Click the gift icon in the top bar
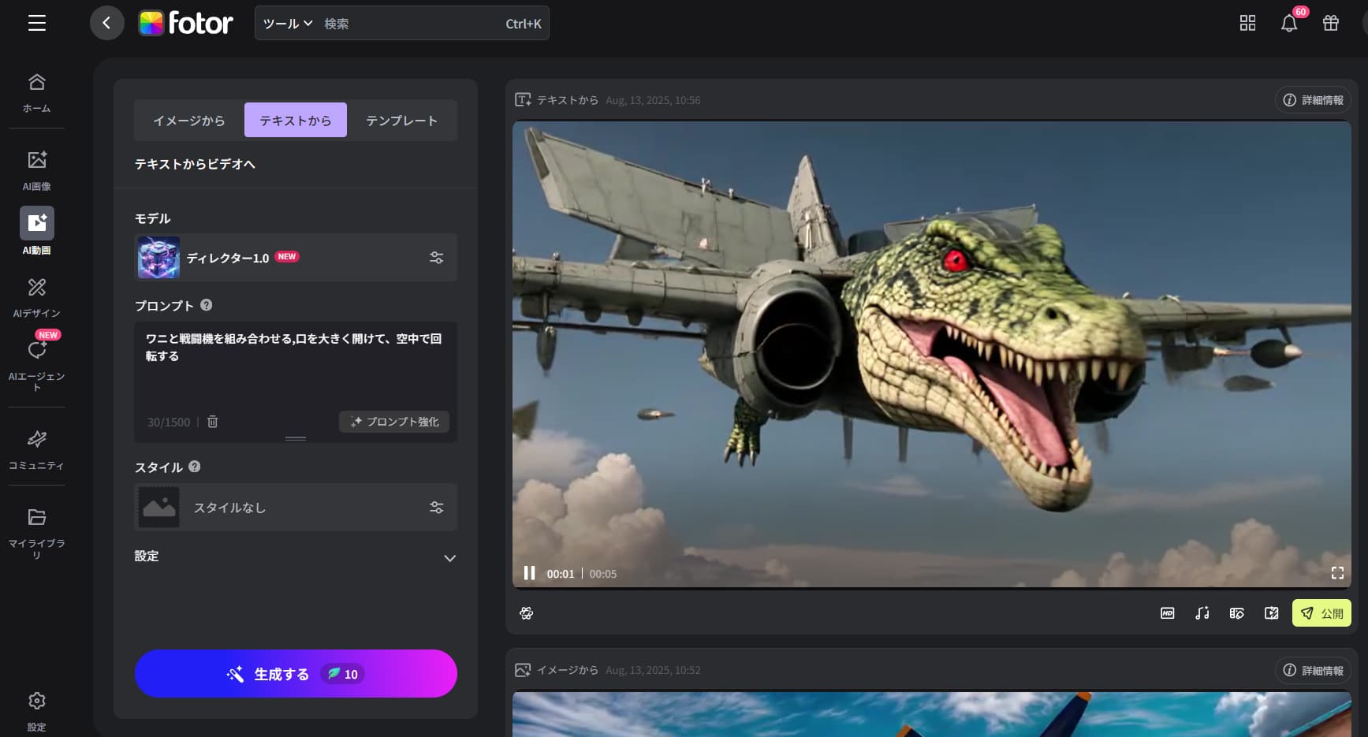 click(x=1331, y=23)
